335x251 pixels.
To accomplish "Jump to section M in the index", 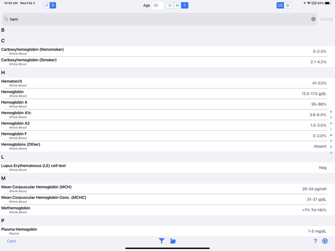I will (x=331, y=135).
